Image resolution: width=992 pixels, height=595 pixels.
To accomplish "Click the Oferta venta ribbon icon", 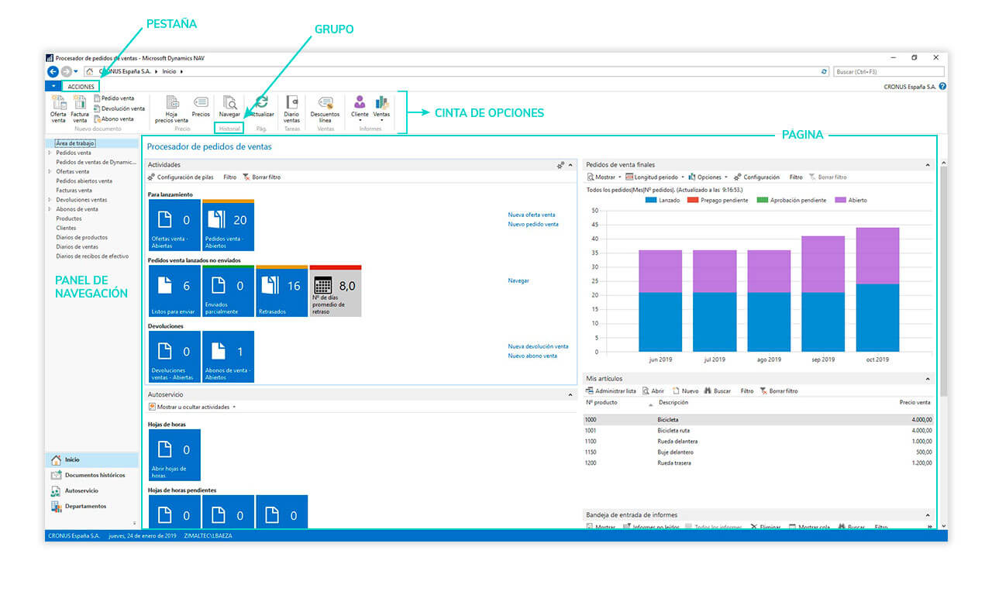I will click(59, 103).
